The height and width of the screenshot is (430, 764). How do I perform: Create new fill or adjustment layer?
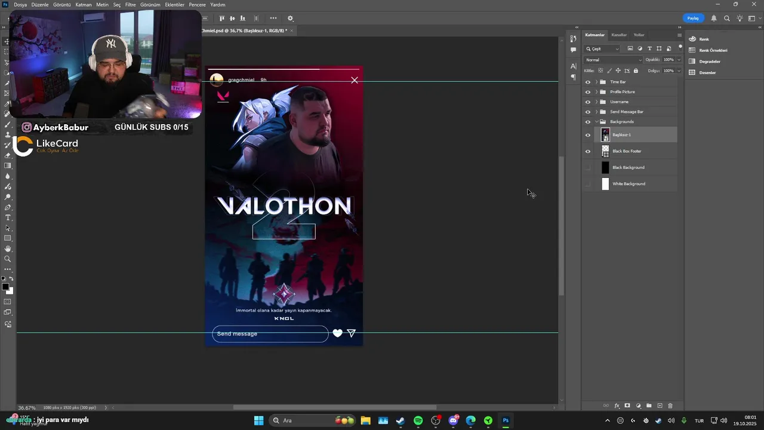pos(638,406)
